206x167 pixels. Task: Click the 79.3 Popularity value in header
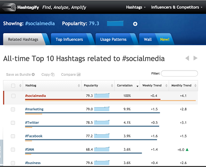pos(94,24)
